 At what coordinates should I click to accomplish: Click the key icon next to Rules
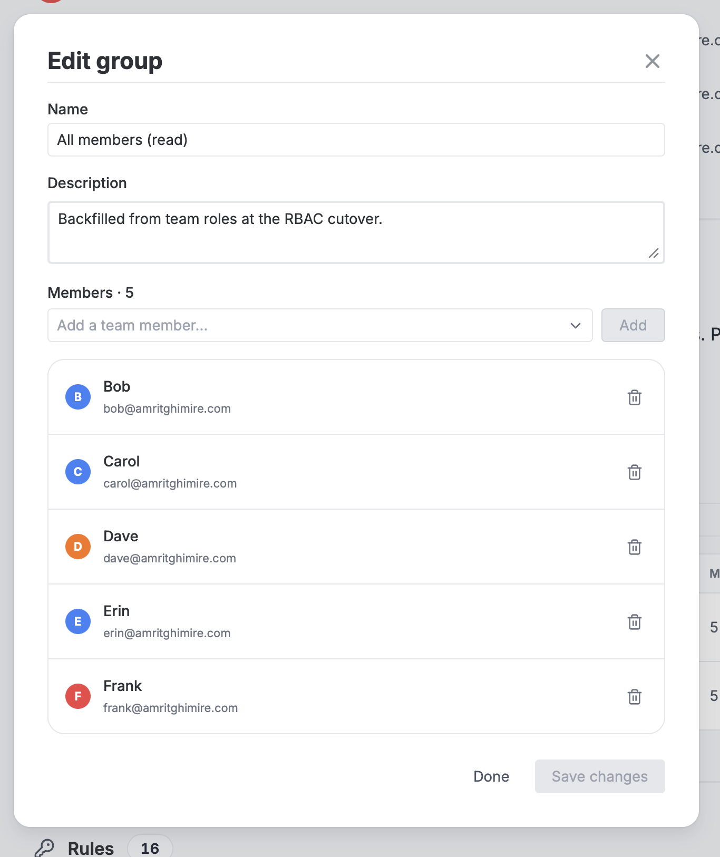[45, 848]
